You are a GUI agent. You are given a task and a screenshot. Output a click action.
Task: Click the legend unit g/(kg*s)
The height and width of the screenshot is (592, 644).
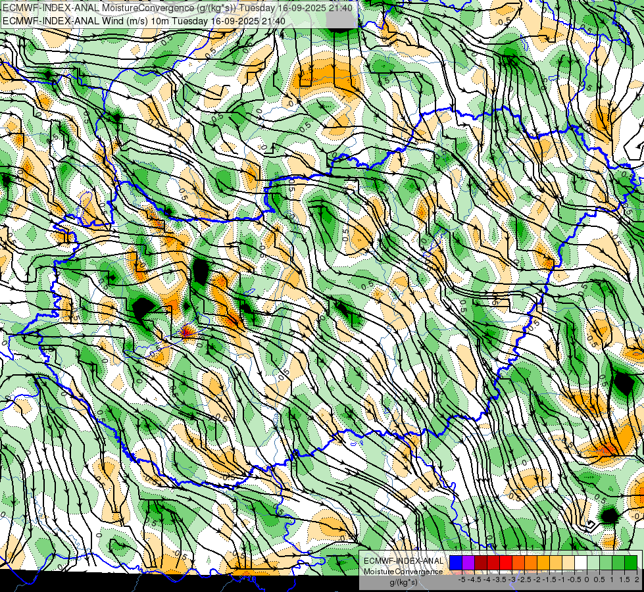[x=403, y=582]
